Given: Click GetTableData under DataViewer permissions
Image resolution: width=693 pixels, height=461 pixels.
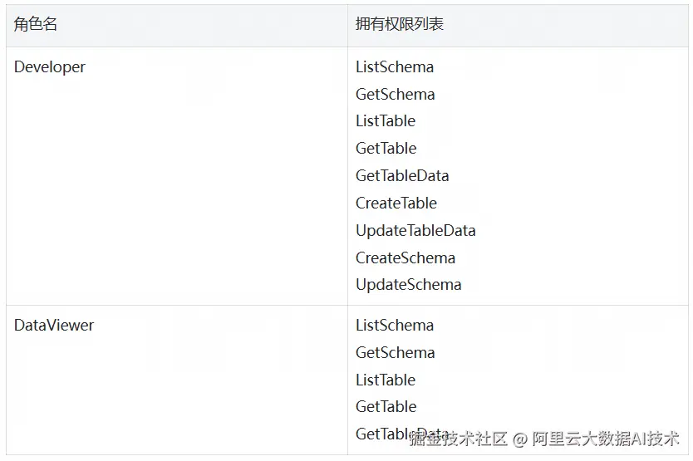Looking at the screenshot, I should pos(402,434).
